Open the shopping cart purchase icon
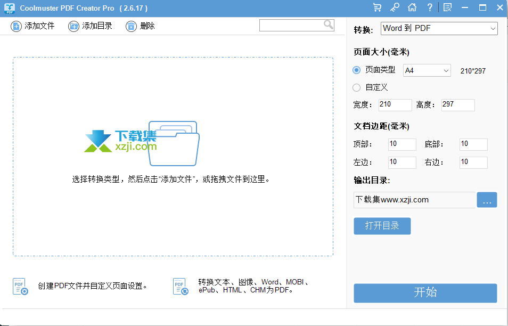Viewport: 508px width, 326px height. pyautogui.click(x=377, y=7)
